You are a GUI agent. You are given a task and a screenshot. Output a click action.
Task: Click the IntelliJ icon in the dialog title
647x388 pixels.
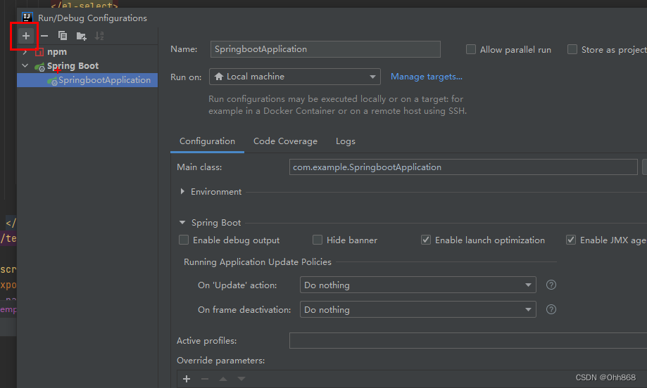coord(27,18)
